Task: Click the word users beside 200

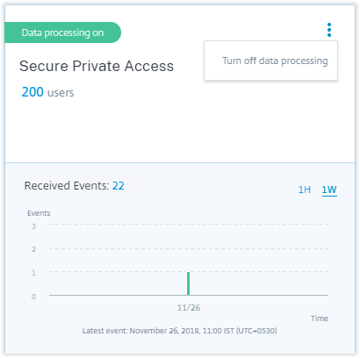Action: click(x=61, y=93)
